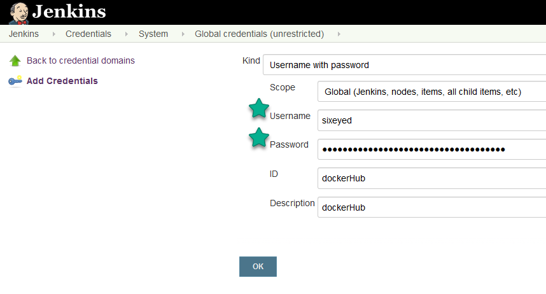Click the Jenkins butler logo icon

(x=18, y=11)
